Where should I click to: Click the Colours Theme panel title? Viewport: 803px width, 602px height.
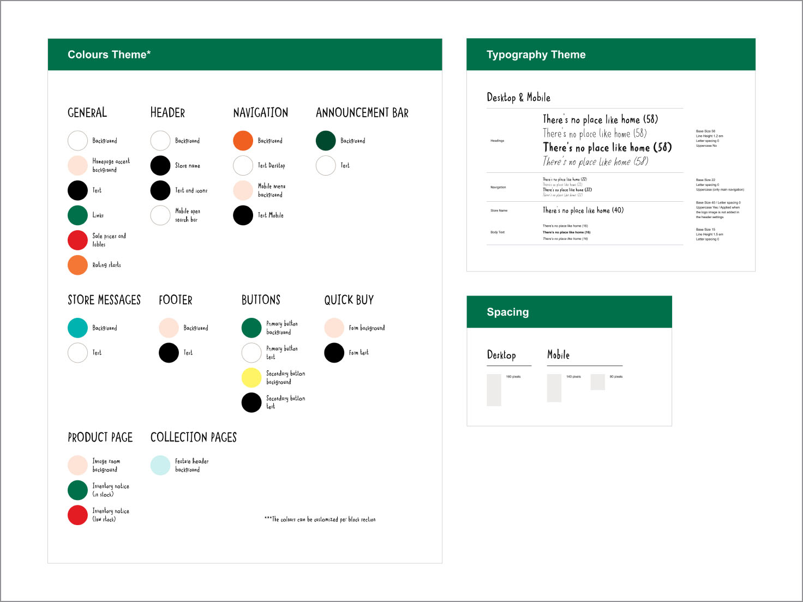pyautogui.click(x=109, y=55)
